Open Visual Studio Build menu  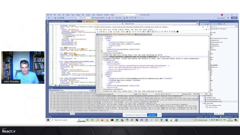73,15
